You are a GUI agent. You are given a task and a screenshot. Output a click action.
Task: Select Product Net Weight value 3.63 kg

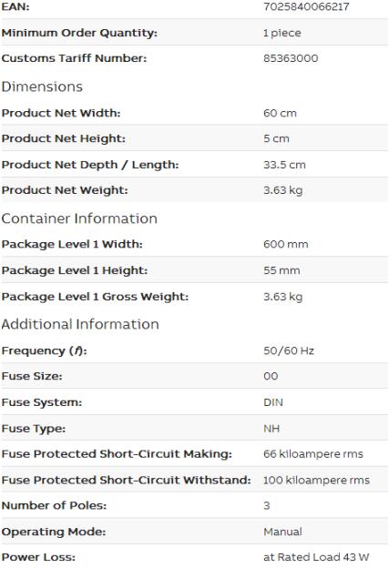click(x=283, y=190)
